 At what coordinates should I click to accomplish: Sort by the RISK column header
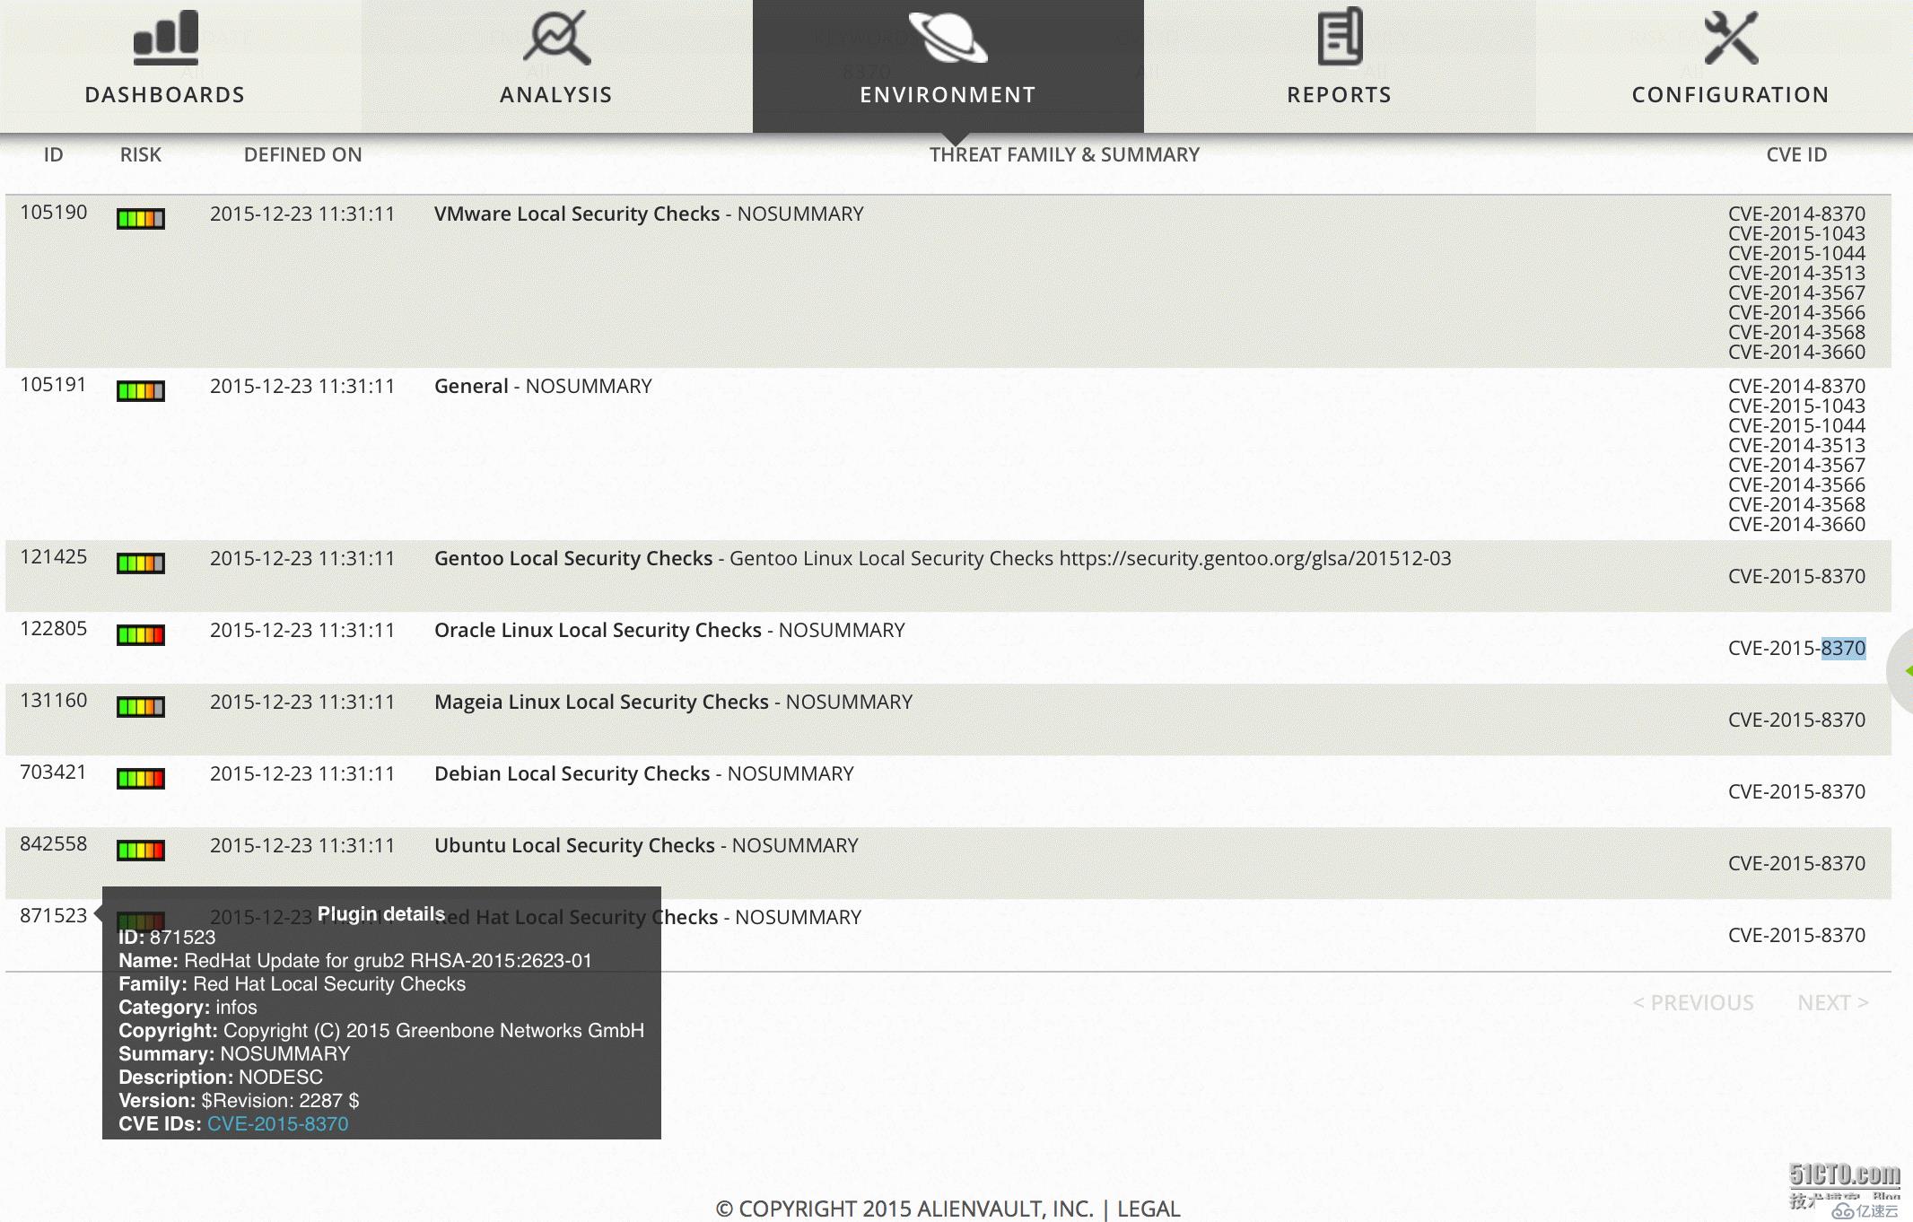pyautogui.click(x=141, y=154)
